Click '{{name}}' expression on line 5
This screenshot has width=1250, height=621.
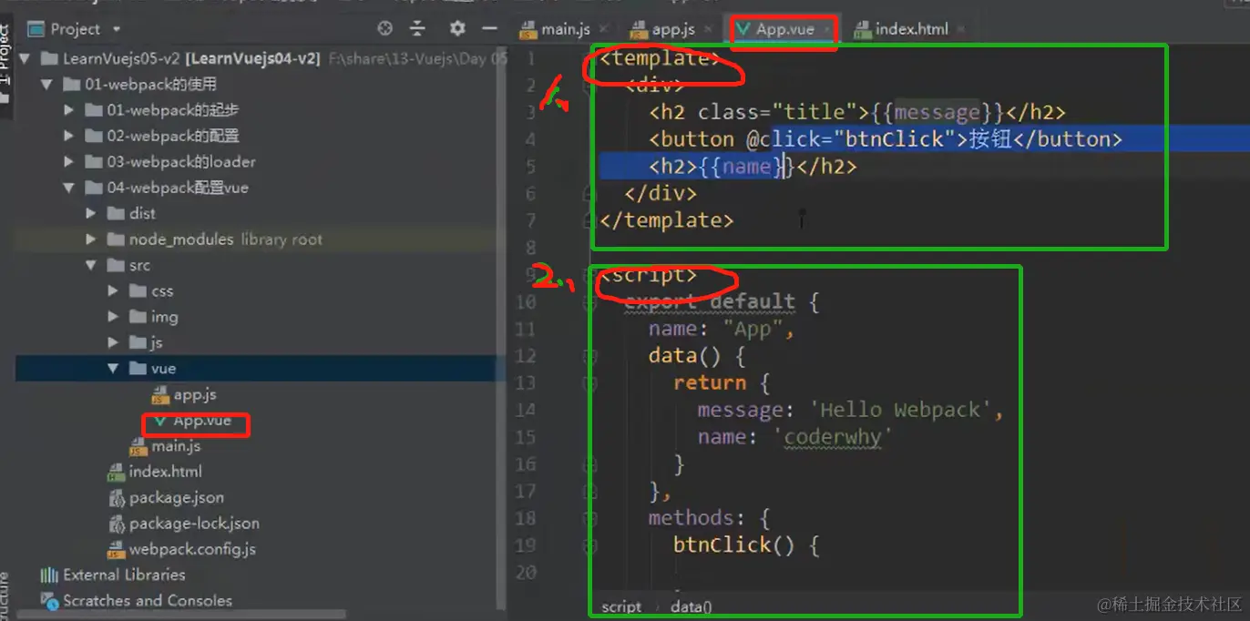746,167
